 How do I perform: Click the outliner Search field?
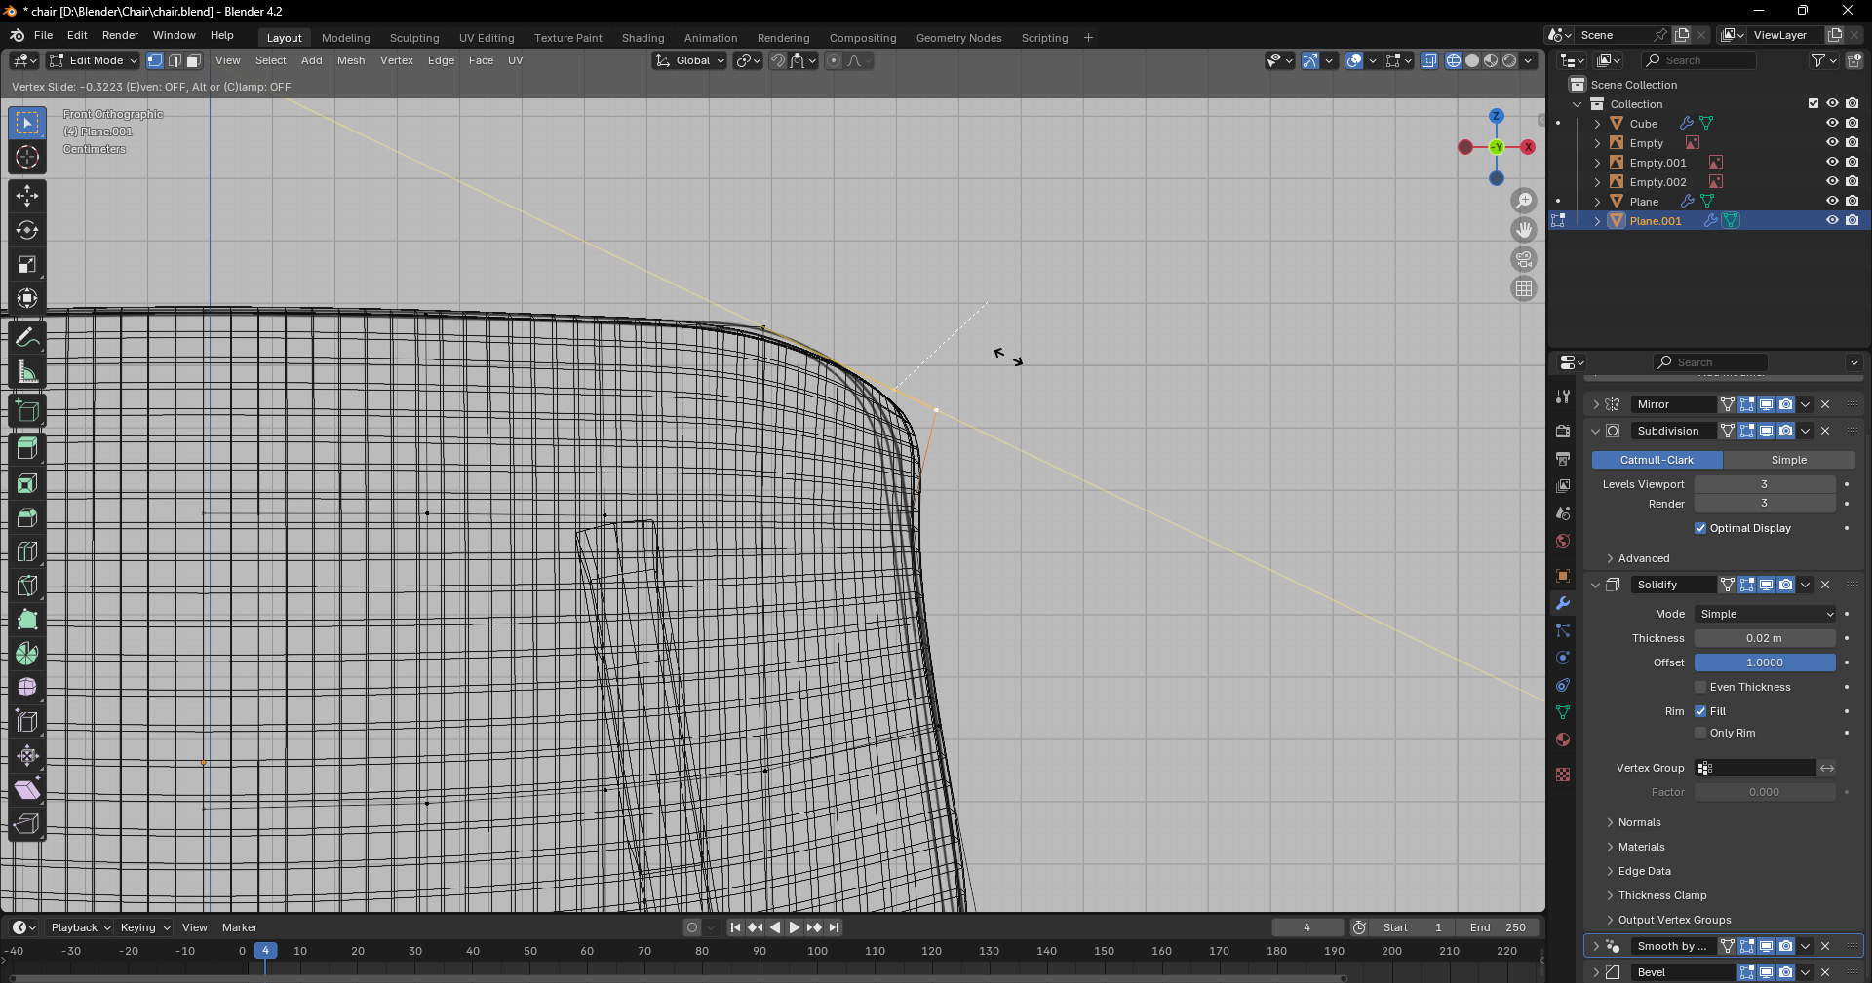(x=1698, y=60)
